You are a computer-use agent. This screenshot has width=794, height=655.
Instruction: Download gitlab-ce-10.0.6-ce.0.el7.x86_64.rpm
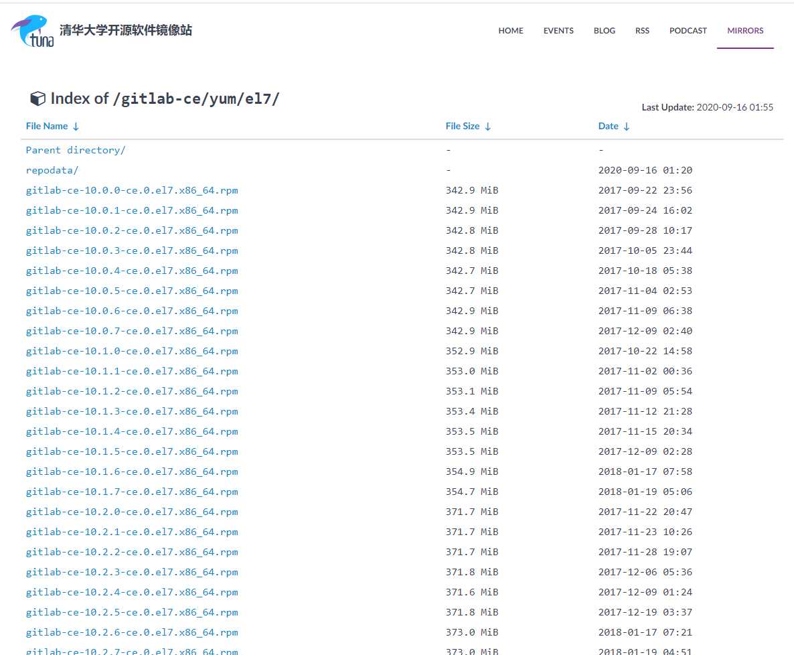click(x=132, y=311)
